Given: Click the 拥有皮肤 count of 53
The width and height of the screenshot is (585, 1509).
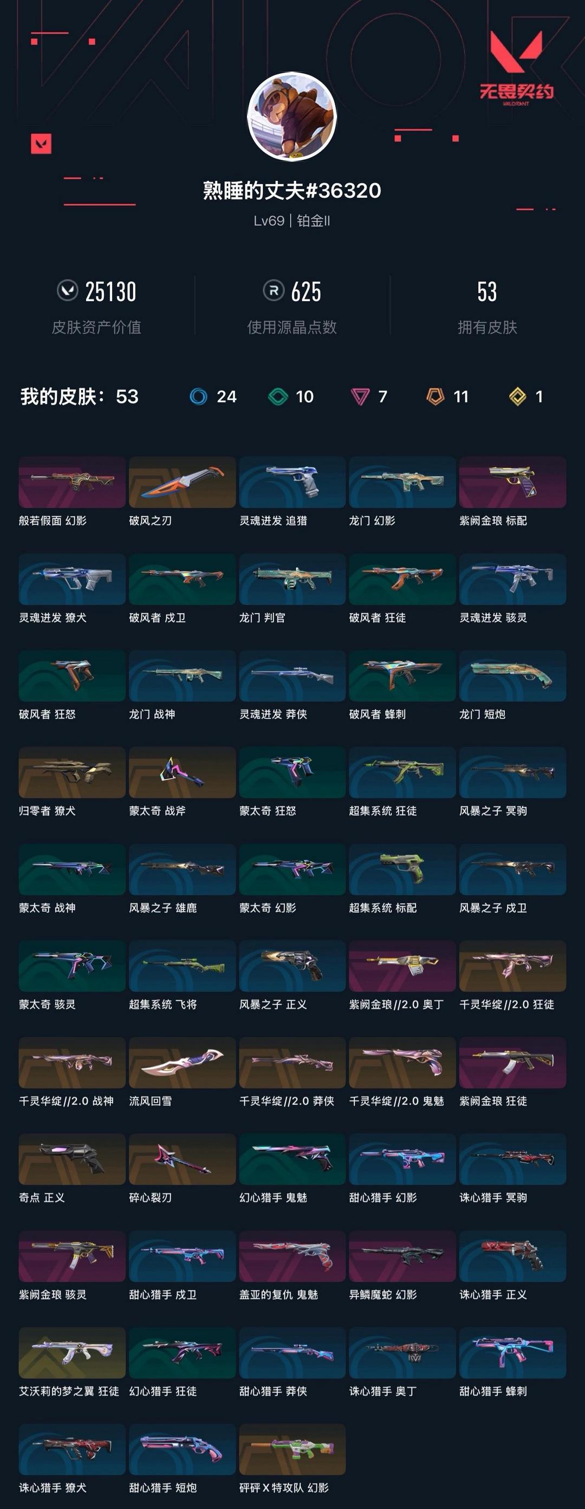Looking at the screenshot, I should [x=487, y=292].
